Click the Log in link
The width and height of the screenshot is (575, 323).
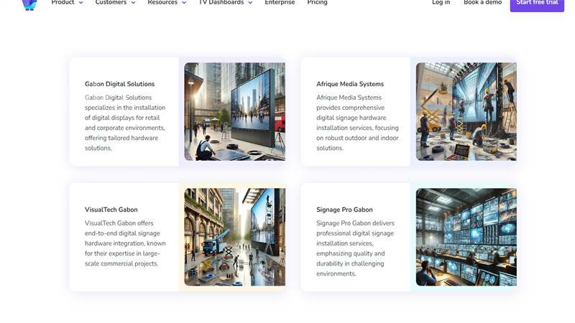(441, 3)
